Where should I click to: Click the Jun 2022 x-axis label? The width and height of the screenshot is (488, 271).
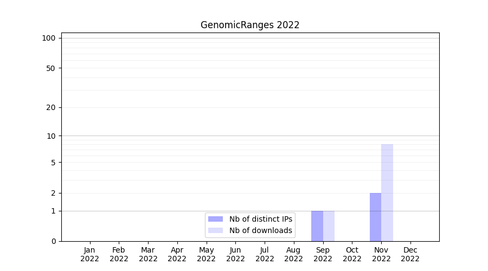pos(235,254)
